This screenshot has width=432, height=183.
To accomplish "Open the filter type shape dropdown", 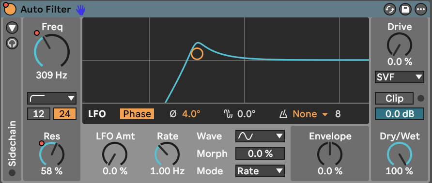I will tap(52, 98).
